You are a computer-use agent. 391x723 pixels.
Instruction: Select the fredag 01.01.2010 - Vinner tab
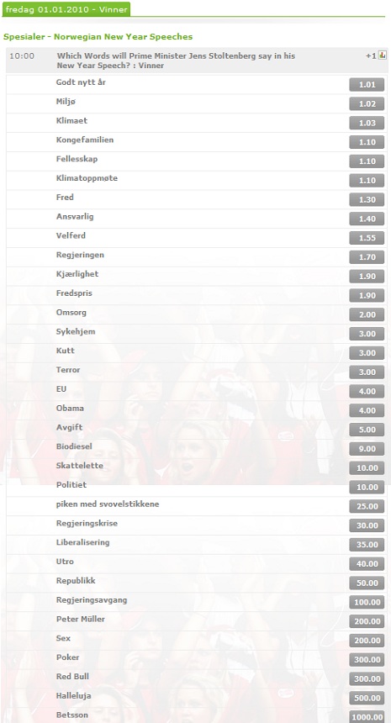[x=66, y=10]
